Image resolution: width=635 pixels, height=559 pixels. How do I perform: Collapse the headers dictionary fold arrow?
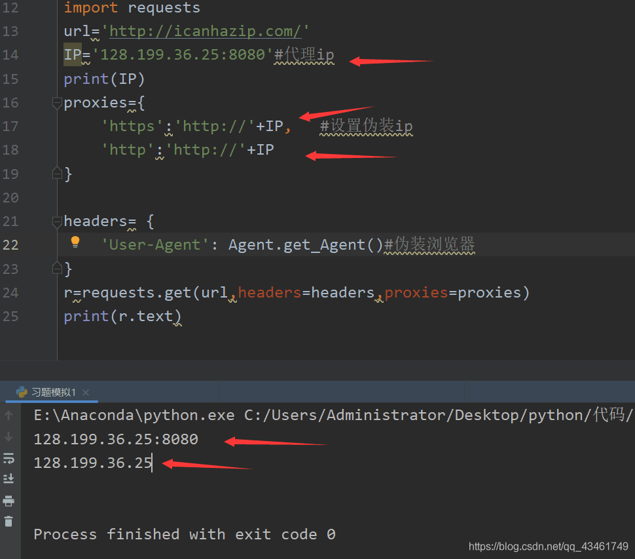[x=56, y=222]
